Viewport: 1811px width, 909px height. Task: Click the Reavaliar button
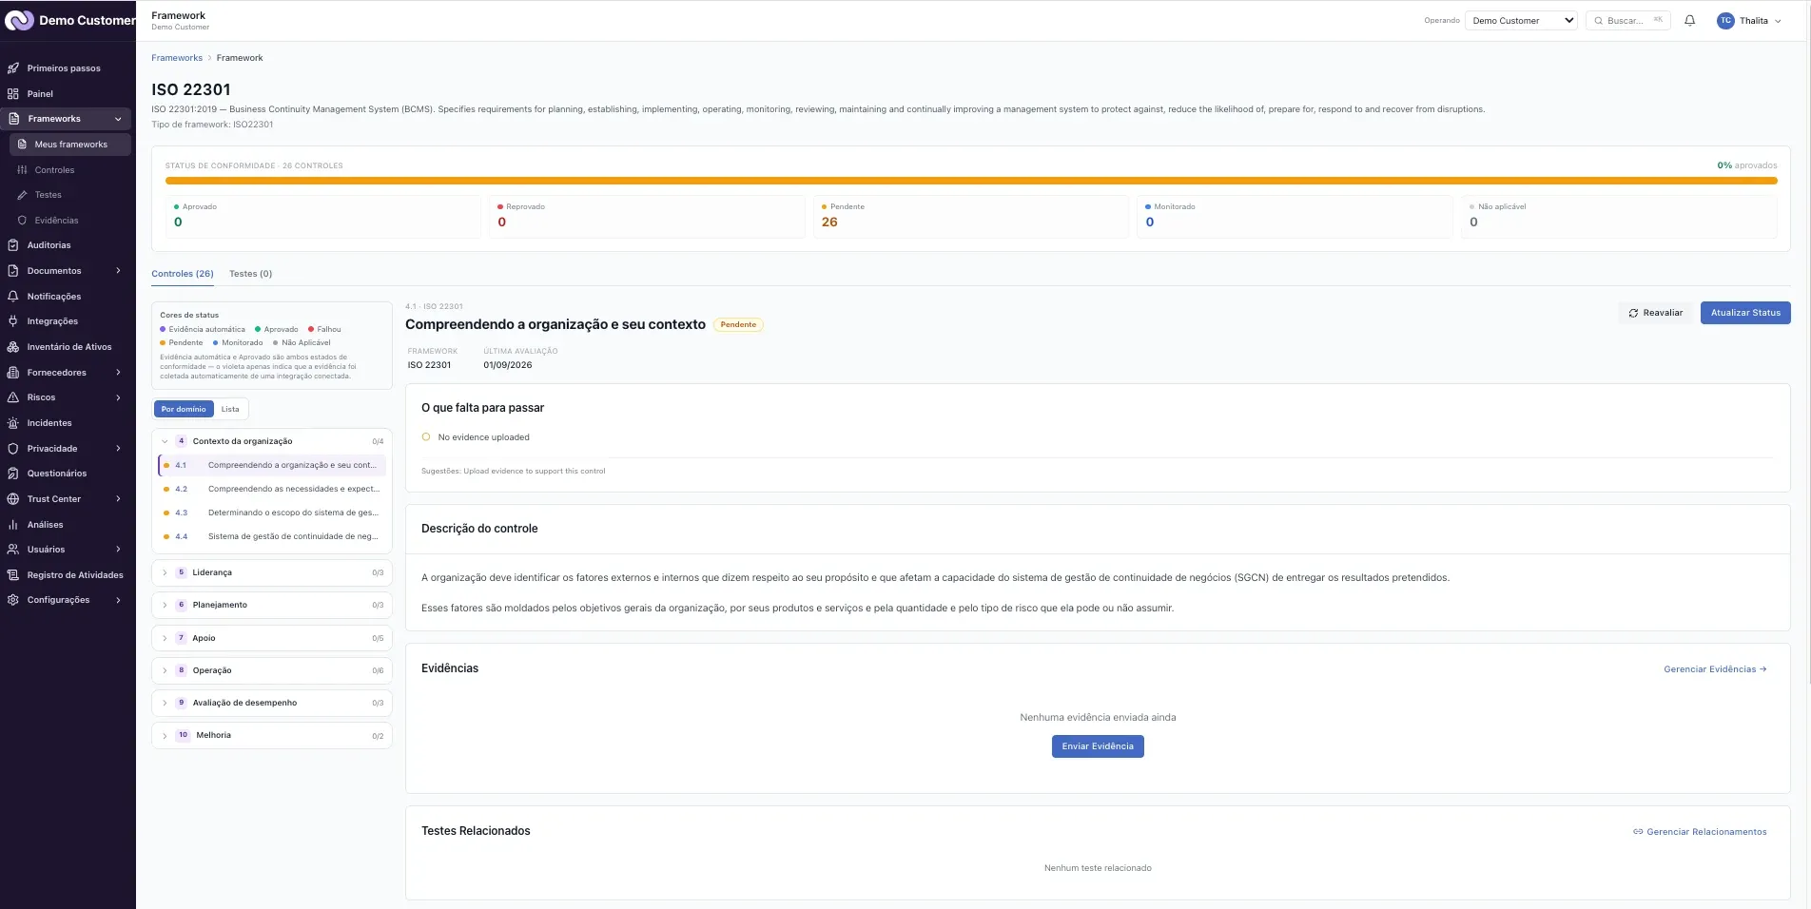[1655, 313]
